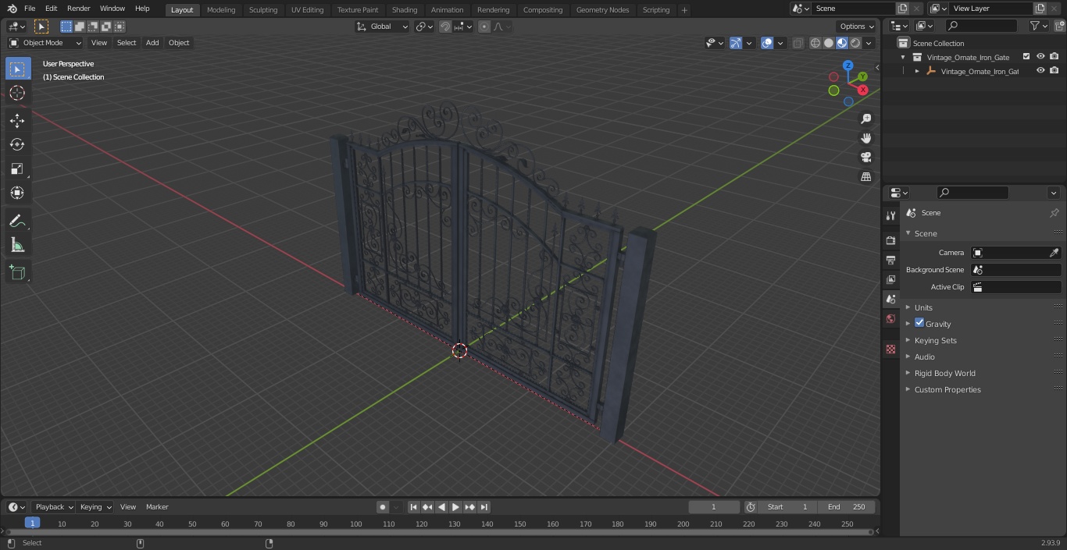This screenshot has height=550, width=1067.
Task: Play animation forward
Action: 455,507
